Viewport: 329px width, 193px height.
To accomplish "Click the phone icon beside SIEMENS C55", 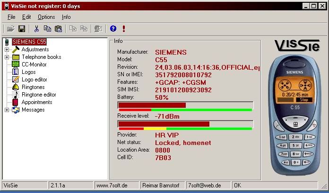I will point(7,42).
